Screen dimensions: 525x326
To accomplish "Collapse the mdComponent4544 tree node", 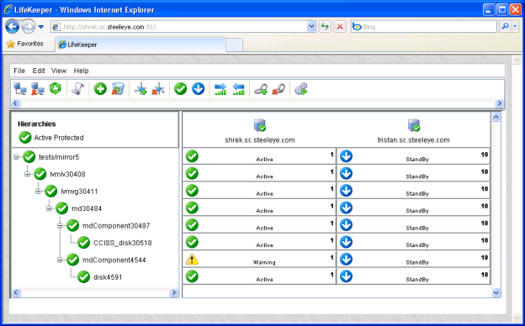I will [x=60, y=260].
